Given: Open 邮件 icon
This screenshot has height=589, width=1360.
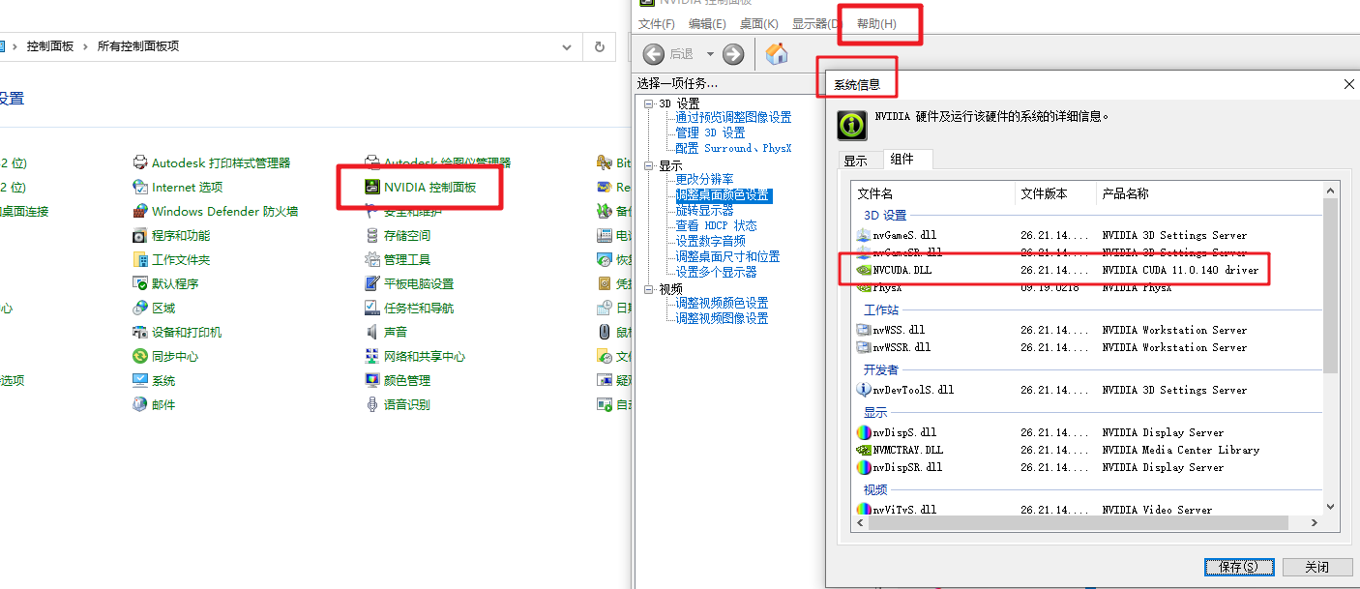Looking at the screenshot, I should (x=140, y=404).
